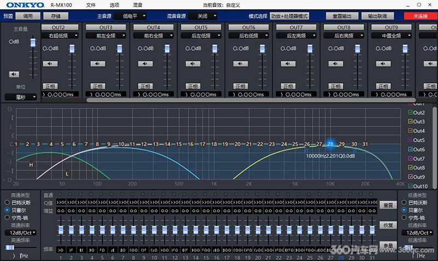Click the red 未连接 connection button
This screenshot has width=438, height=261.
pos(420,16)
